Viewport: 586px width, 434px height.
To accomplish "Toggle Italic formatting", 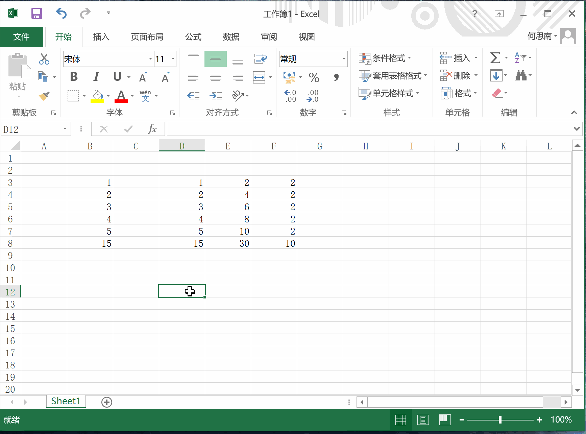I will pyautogui.click(x=96, y=77).
